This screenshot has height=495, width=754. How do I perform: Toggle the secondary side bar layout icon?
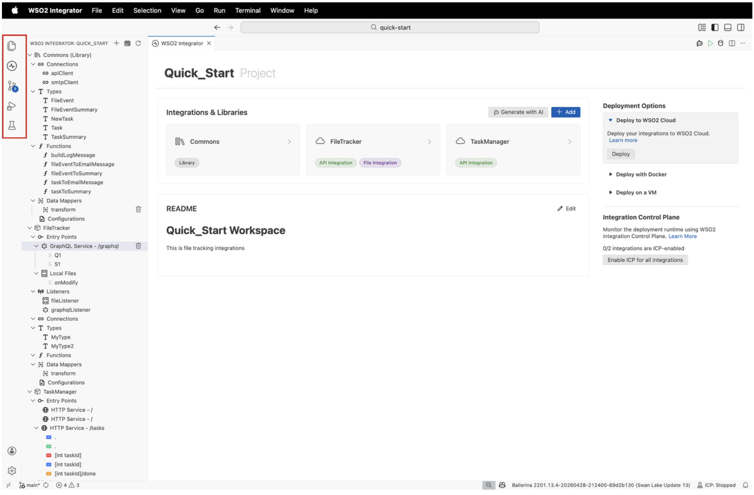coord(741,27)
